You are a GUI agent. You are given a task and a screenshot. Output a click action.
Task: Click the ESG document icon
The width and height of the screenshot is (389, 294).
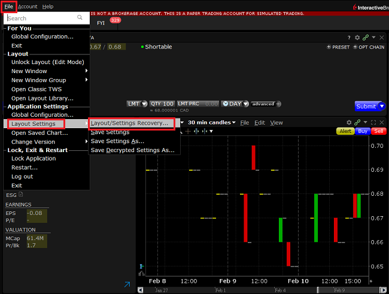point(21,195)
